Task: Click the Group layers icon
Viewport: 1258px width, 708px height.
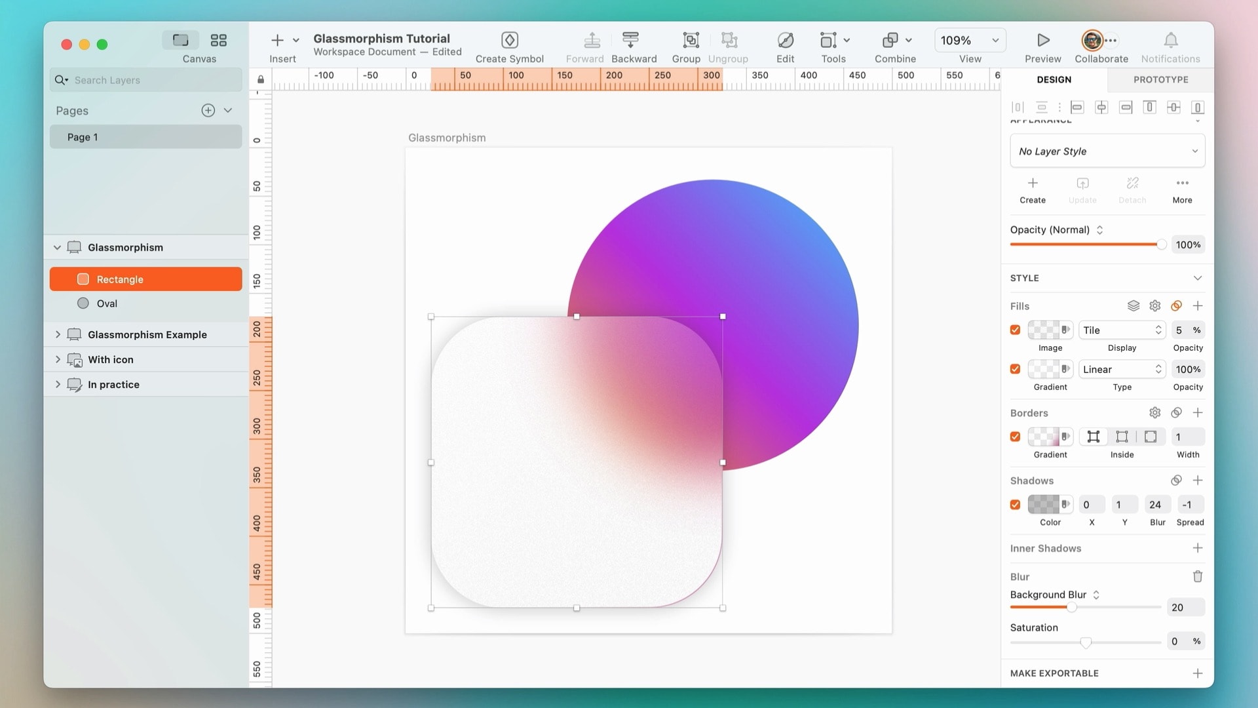Action: tap(690, 41)
